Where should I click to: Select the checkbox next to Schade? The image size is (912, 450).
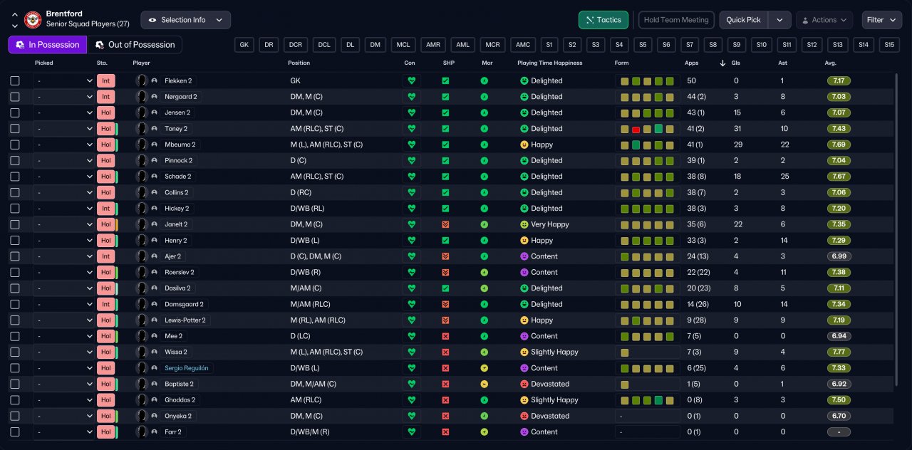15,177
